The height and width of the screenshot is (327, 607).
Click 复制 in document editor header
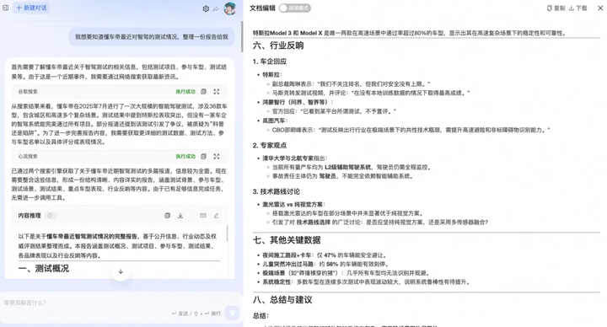click(x=556, y=8)
